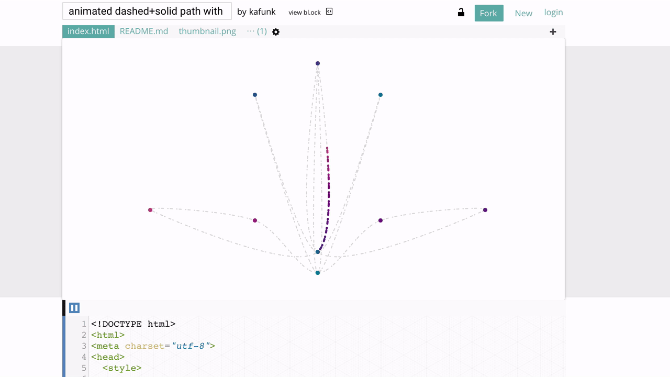This screenshot has width=670, height=377.
Task: Switch to the index.html tab
Action: (88, 31)
